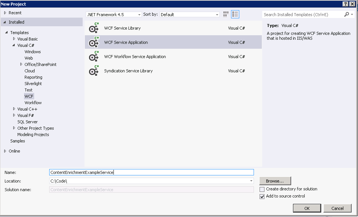
Task: Select the Modeling Projects category
Action: [33, 135]
